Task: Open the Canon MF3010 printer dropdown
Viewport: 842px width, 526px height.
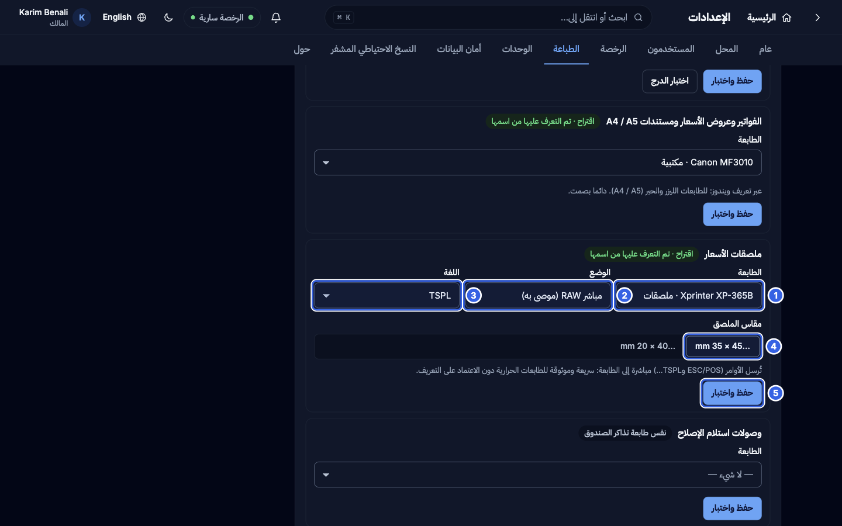Action: tap(538, 162)
